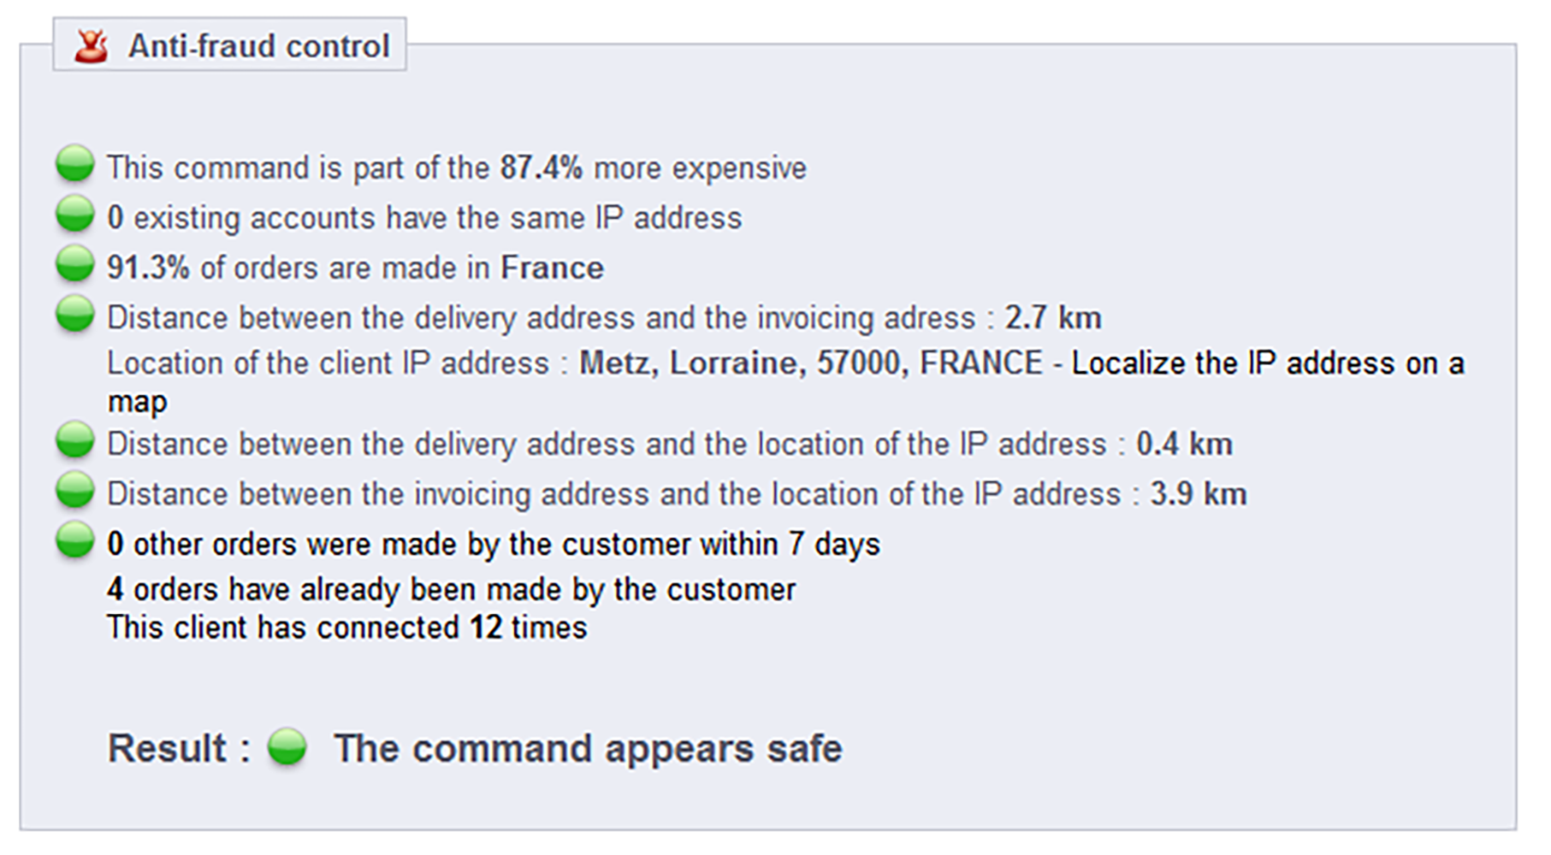Click the "Result :" label
The image size is (1551, 855).
(179, 748)
